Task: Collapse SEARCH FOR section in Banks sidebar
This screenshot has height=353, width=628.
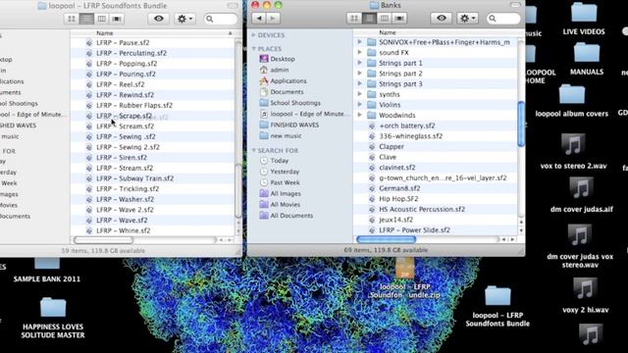Action: 253,150
